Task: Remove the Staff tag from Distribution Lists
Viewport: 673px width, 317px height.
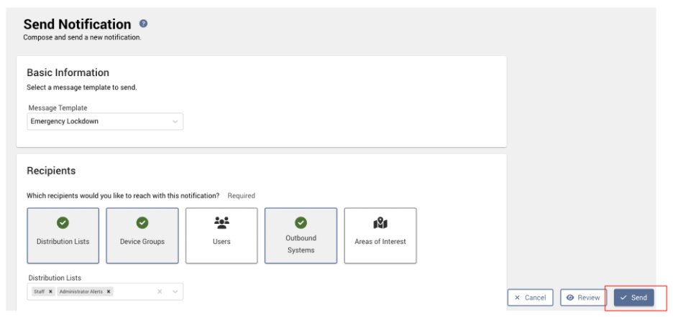Action: 52,292
